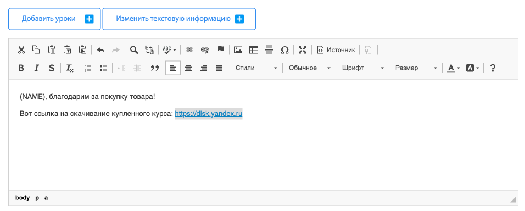Screen dimensions: 525x211
Task: Open the text color picker
Action: point(454,68)
